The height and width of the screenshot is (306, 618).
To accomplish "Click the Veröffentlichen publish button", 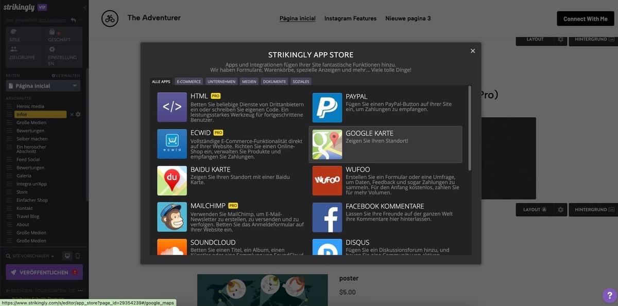I will (x=44, y=272).
